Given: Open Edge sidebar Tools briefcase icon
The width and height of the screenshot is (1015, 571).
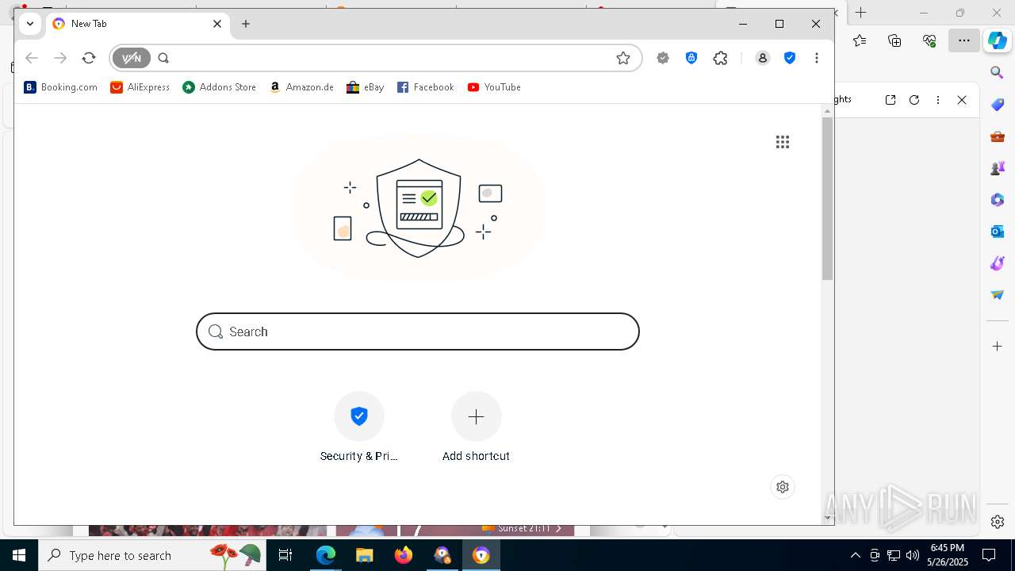Looking at the screenshot, I should tap(998, 136).
